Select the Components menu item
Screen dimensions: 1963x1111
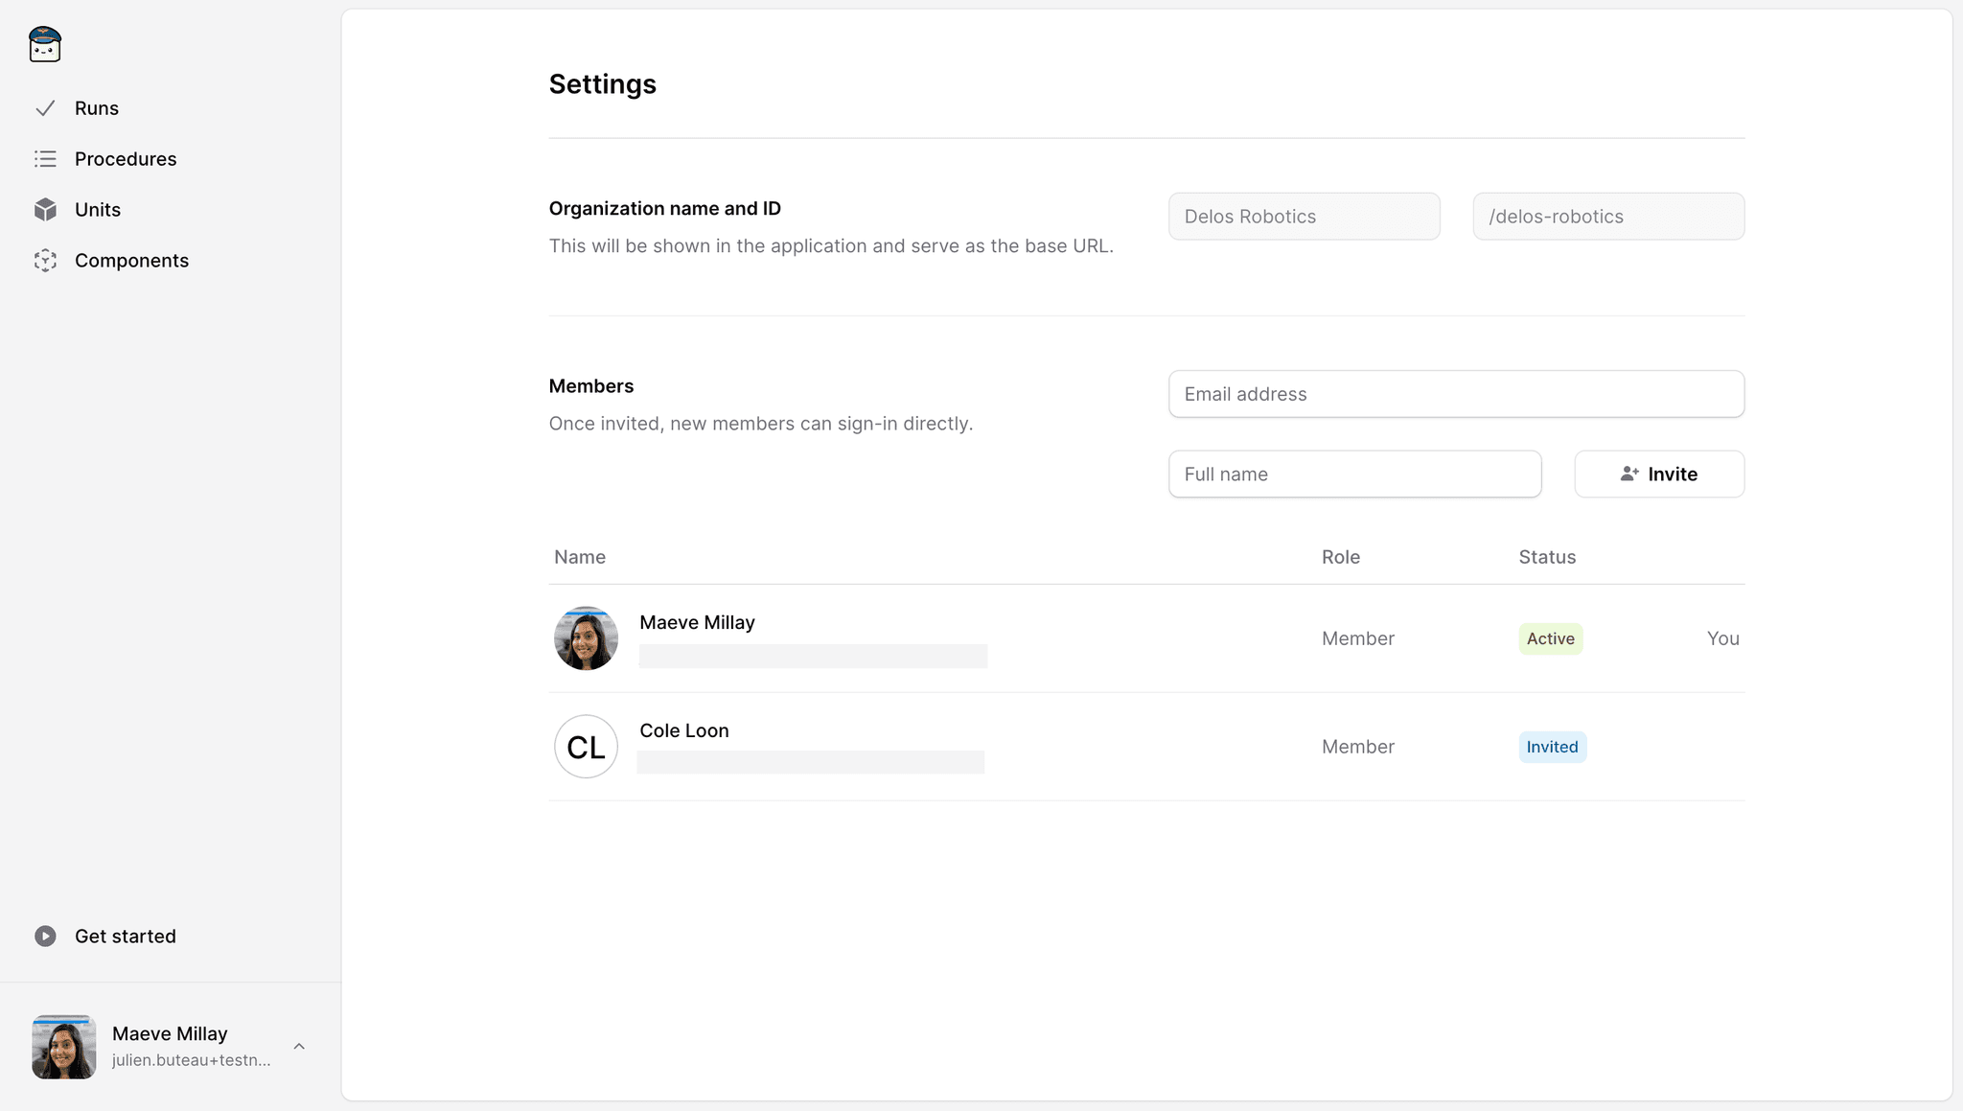(x=130, y=260)
